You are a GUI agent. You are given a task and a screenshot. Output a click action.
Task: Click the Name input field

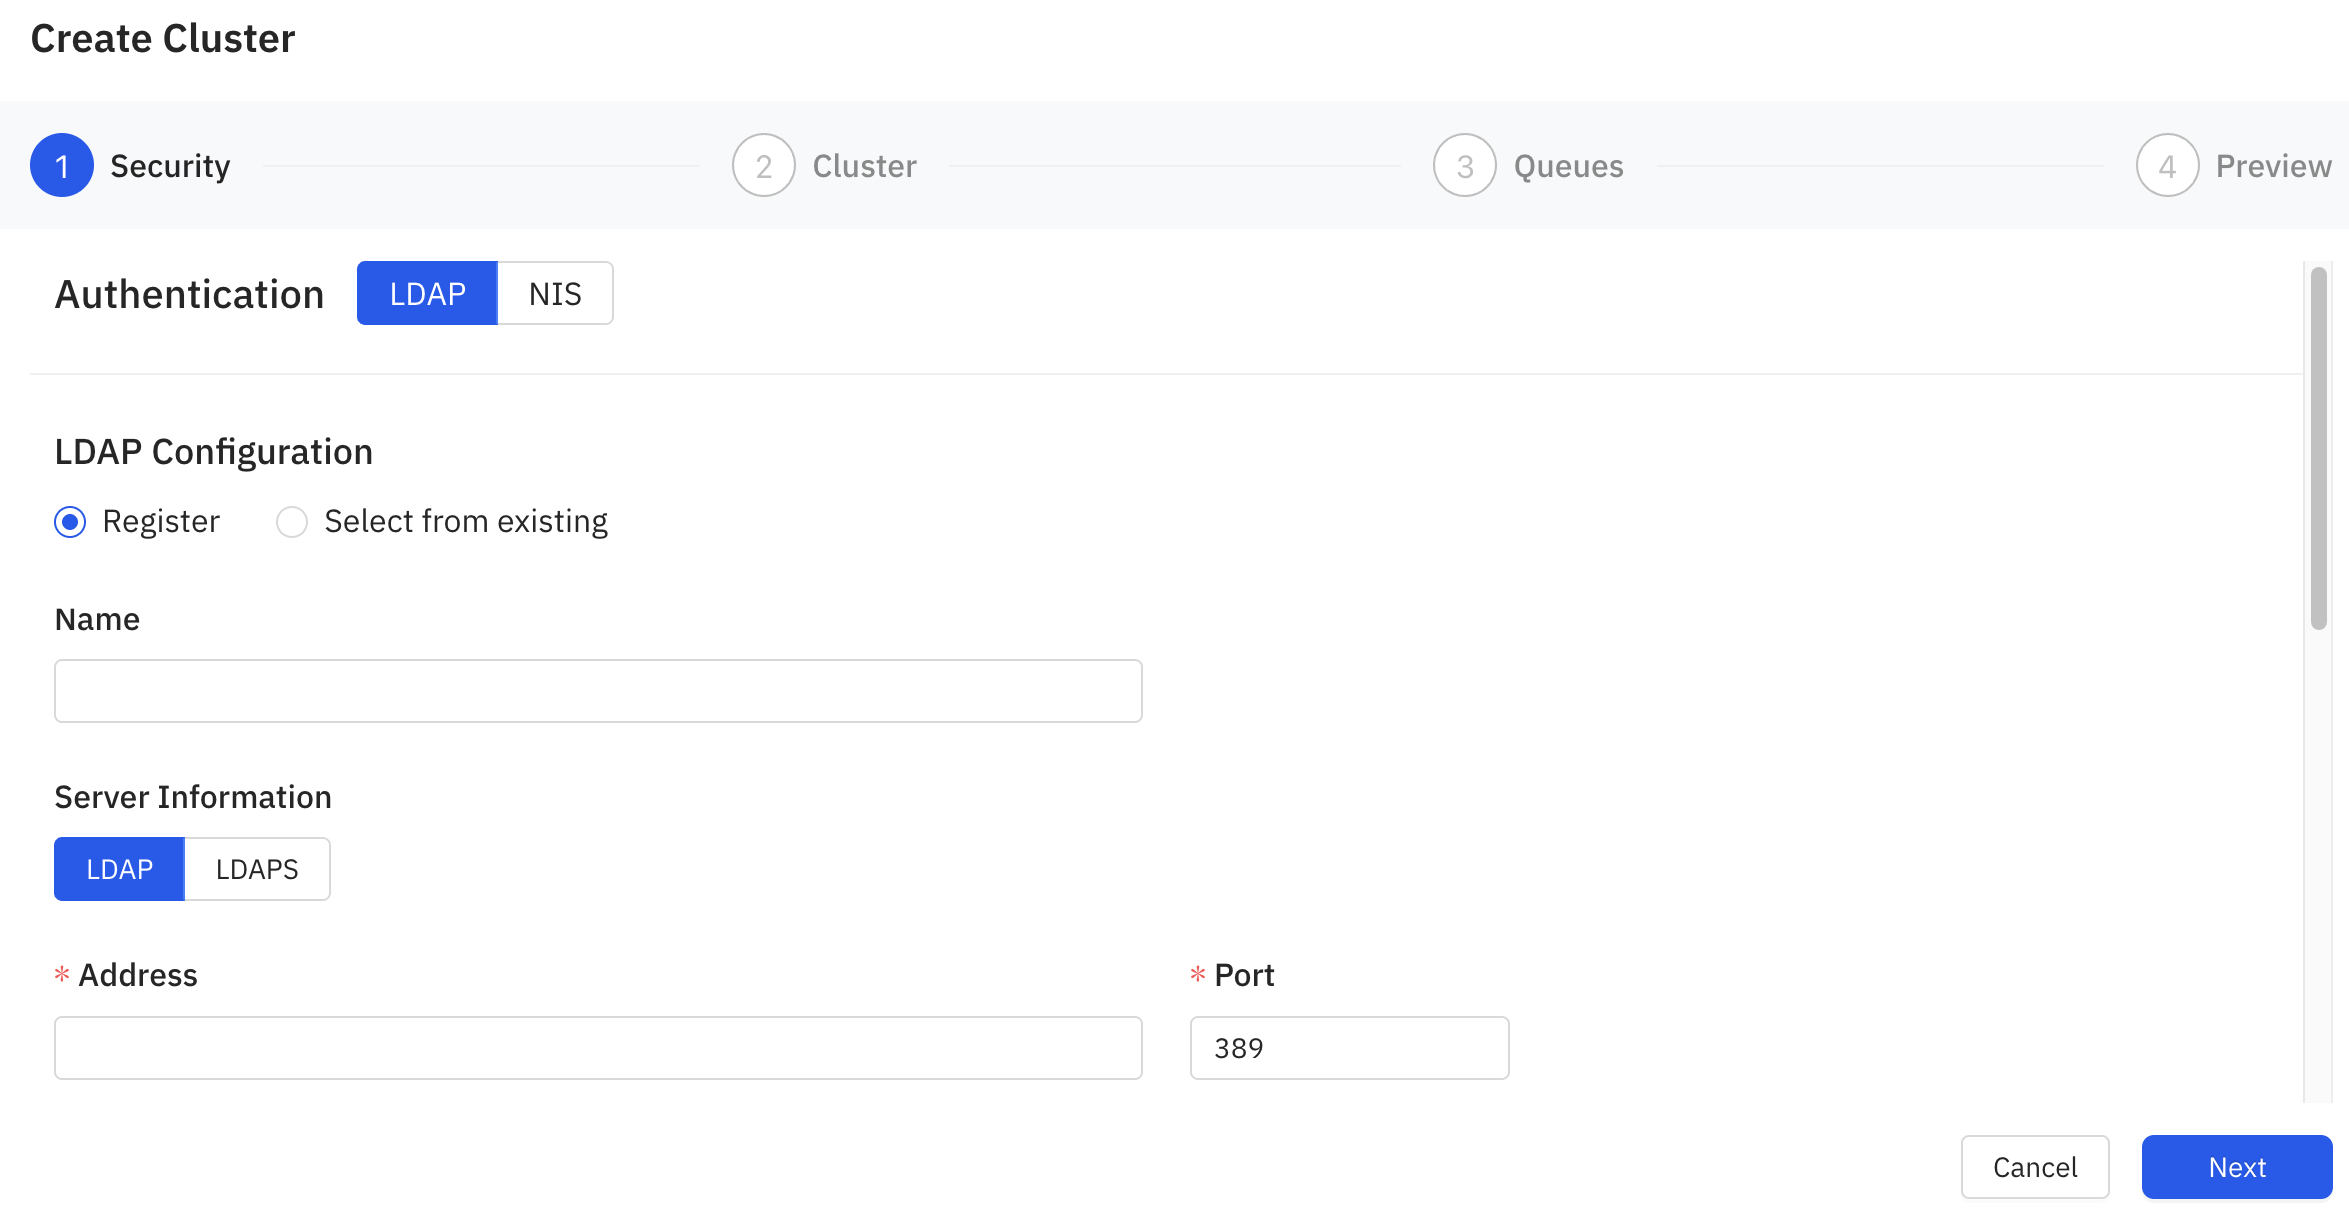pos(598,691)
